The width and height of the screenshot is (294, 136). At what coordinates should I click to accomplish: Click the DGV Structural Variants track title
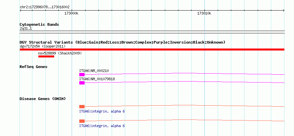coord(123,42)
